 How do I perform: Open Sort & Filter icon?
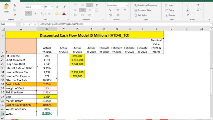[198, 5]
